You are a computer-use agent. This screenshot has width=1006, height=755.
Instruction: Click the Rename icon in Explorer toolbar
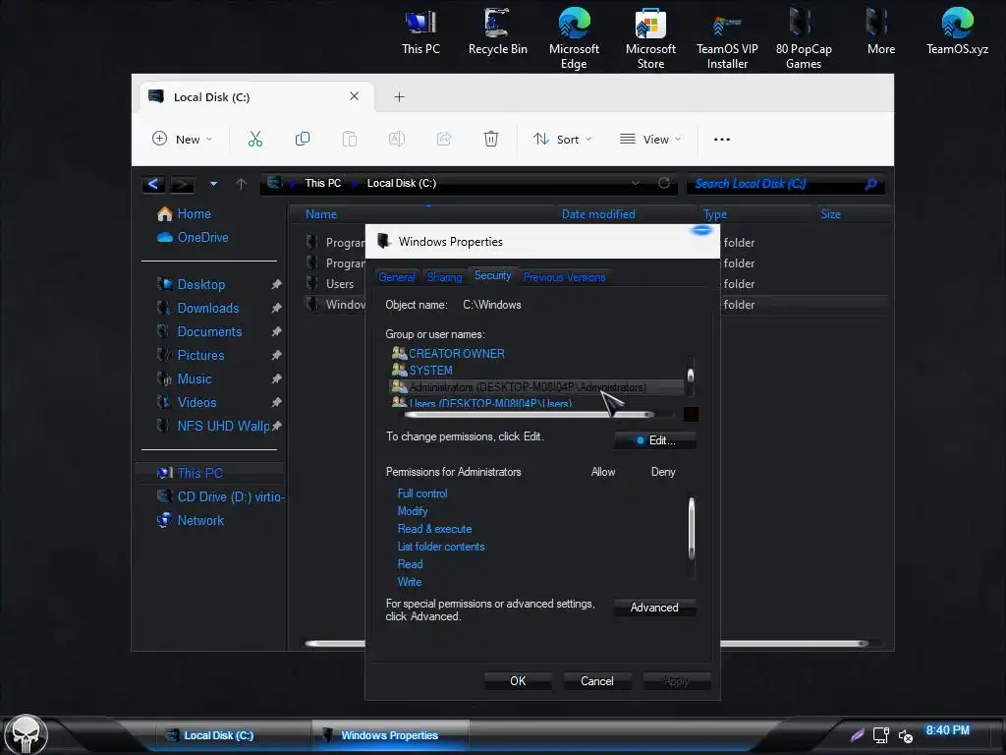click(397, 139)
